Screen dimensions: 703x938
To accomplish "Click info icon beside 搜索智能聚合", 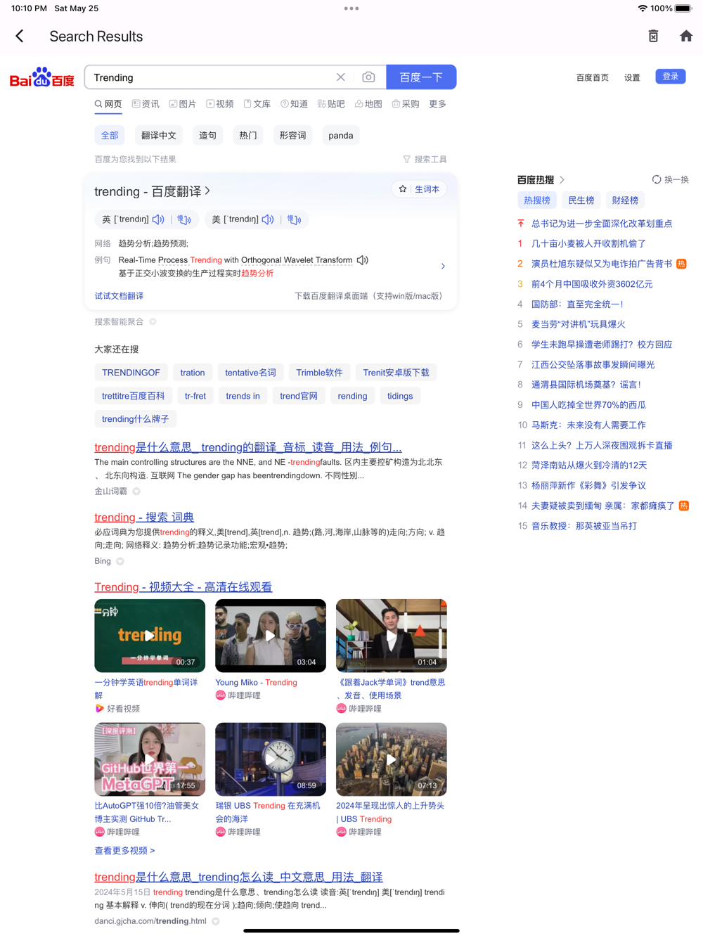I will tap(153, 321).
